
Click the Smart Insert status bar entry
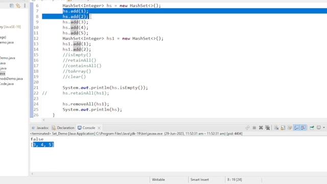pos(199,179)
